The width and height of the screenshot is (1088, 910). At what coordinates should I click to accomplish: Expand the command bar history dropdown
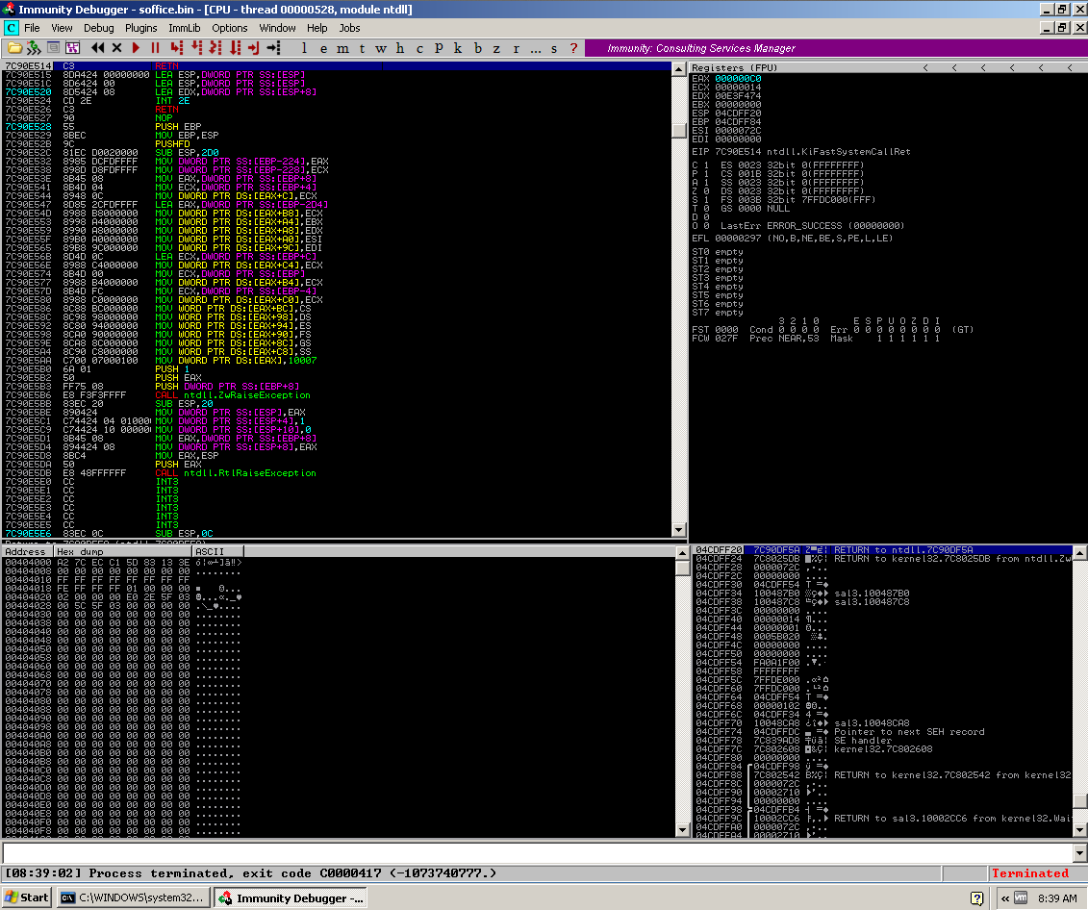[x=1079, y=852]
